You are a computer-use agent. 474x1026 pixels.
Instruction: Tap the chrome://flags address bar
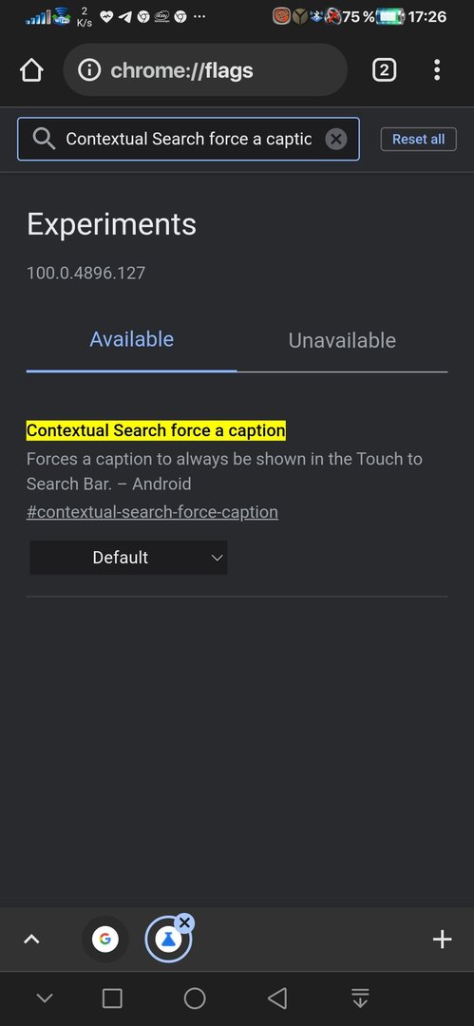point(205,70)
